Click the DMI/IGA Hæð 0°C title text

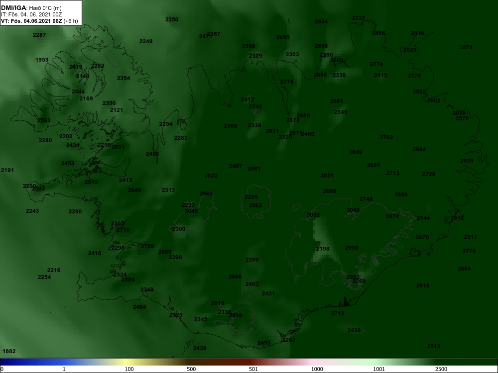click(31, 8)
